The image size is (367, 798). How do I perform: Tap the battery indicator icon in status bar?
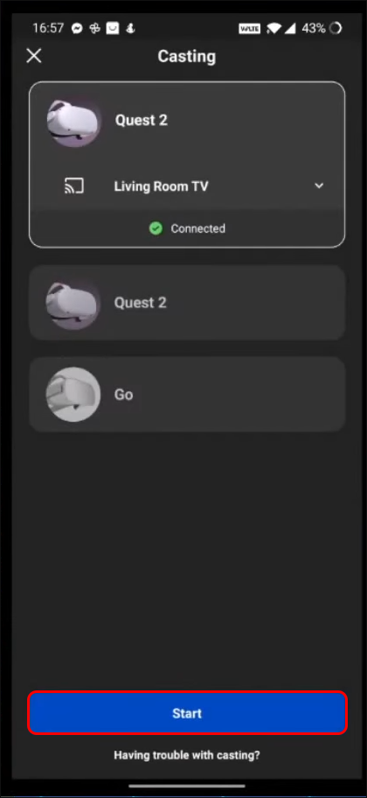(x=336, y=29)
